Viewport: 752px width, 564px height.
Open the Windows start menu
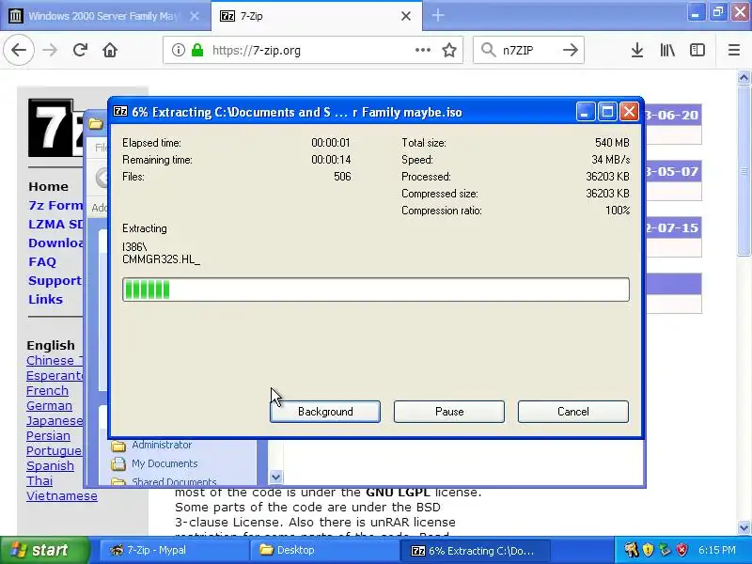pos(44,550)
